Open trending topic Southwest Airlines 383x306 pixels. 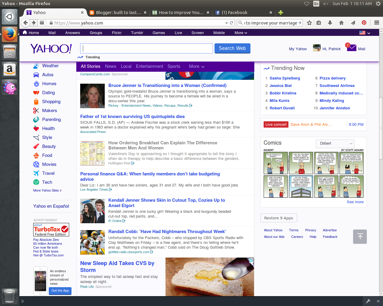point(337,86)
